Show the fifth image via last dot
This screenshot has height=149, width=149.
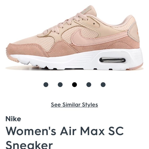click(103, 85)
